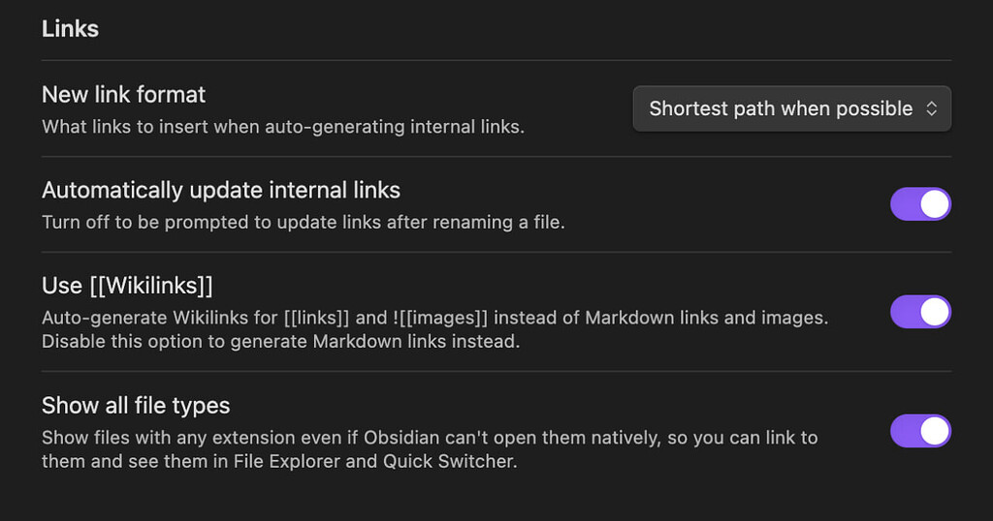Toggle off Show all file types
The width and height of the screenshot is (993, 521).
(919, 431)
